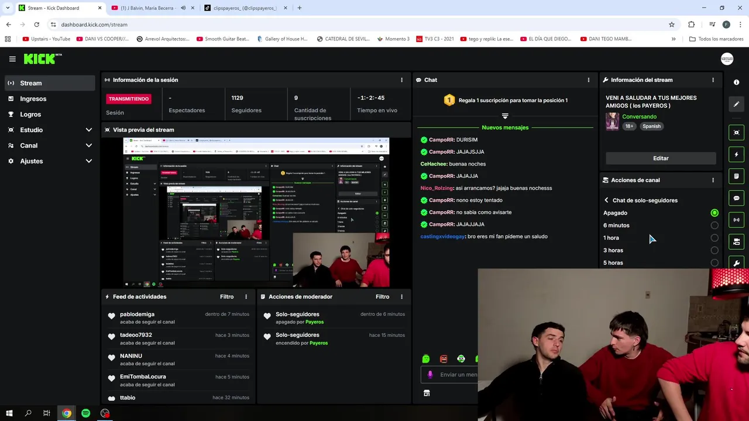The width and height of the screenshot is (749, 421).
Task: Open the profile avatar menu
Action: (727, 59)
